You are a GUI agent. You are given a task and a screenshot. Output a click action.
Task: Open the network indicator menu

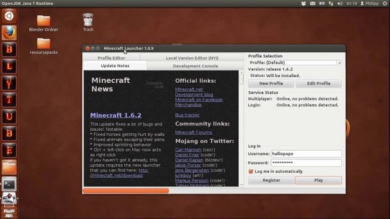tap(331, 4)
